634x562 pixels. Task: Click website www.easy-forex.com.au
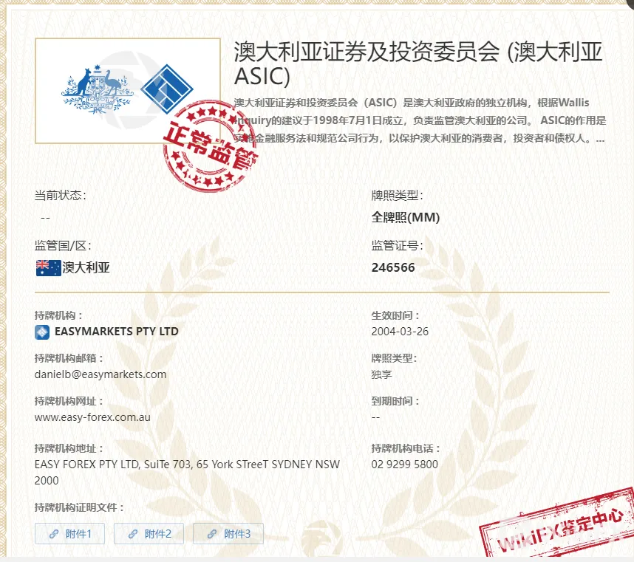(x=92, y=417)
